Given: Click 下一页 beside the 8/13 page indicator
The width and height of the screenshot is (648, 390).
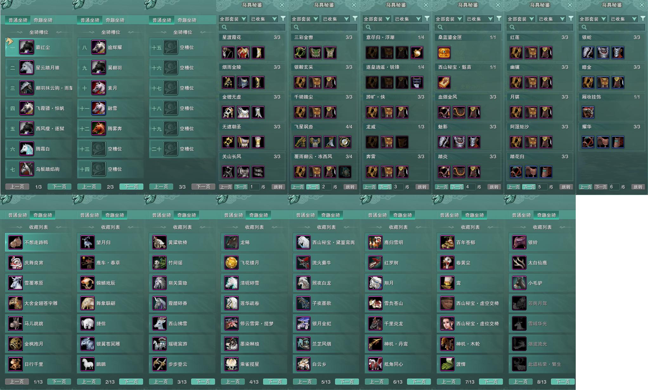Looking at the screenshot, I should click(563, 382).
